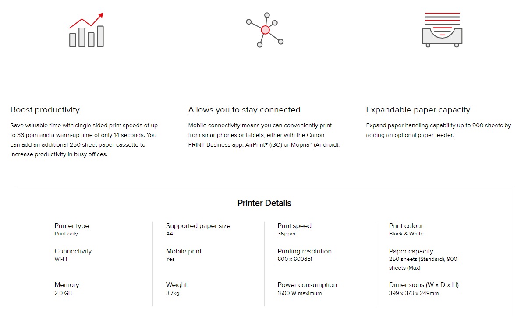Click the bar chart productivity icon
Viewport: 528px width, 316px height.
coord(87,30)
